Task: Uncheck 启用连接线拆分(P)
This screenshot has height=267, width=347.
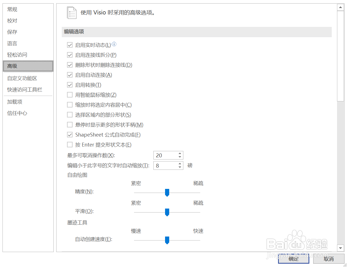Action: 70,55
